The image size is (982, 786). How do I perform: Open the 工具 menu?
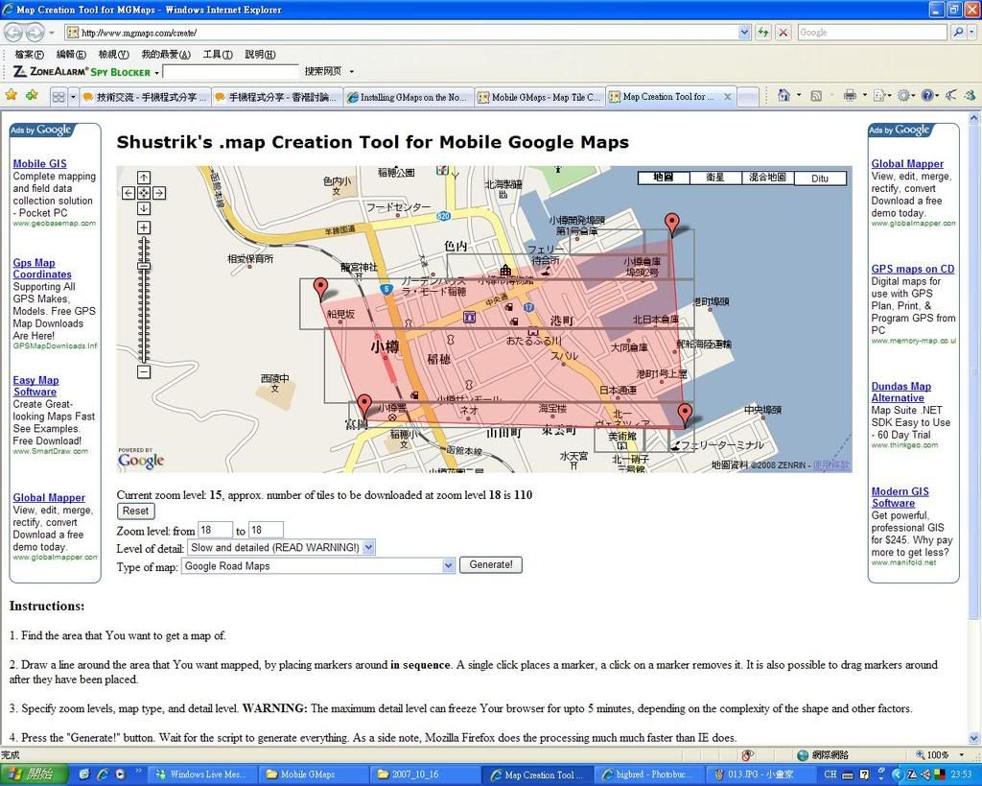(x=218, y=54)
